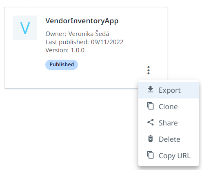This screenshot has width=202, height=170.
Task: Choose the Delete menu entry text
Action: coord(169,139)
